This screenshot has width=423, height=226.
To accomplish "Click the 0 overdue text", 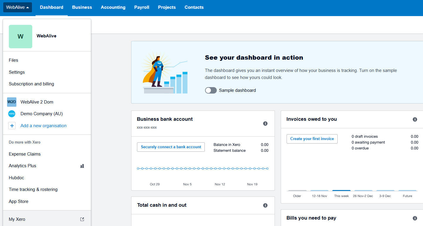I will tap(360, 148).
